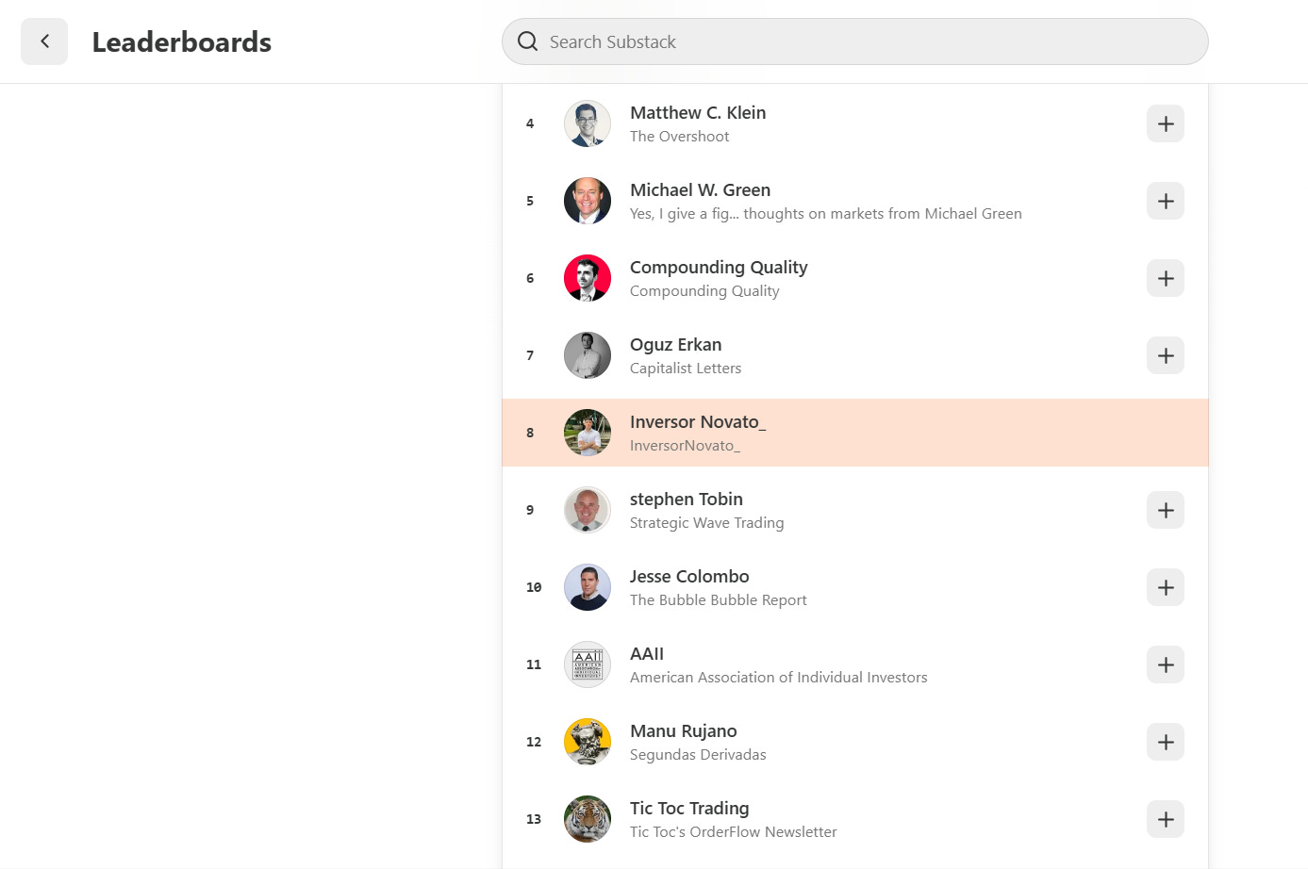Viewport: 1308px width, 869px height.
Task: Click the search magnifier icon
Action: coord(528,41)
